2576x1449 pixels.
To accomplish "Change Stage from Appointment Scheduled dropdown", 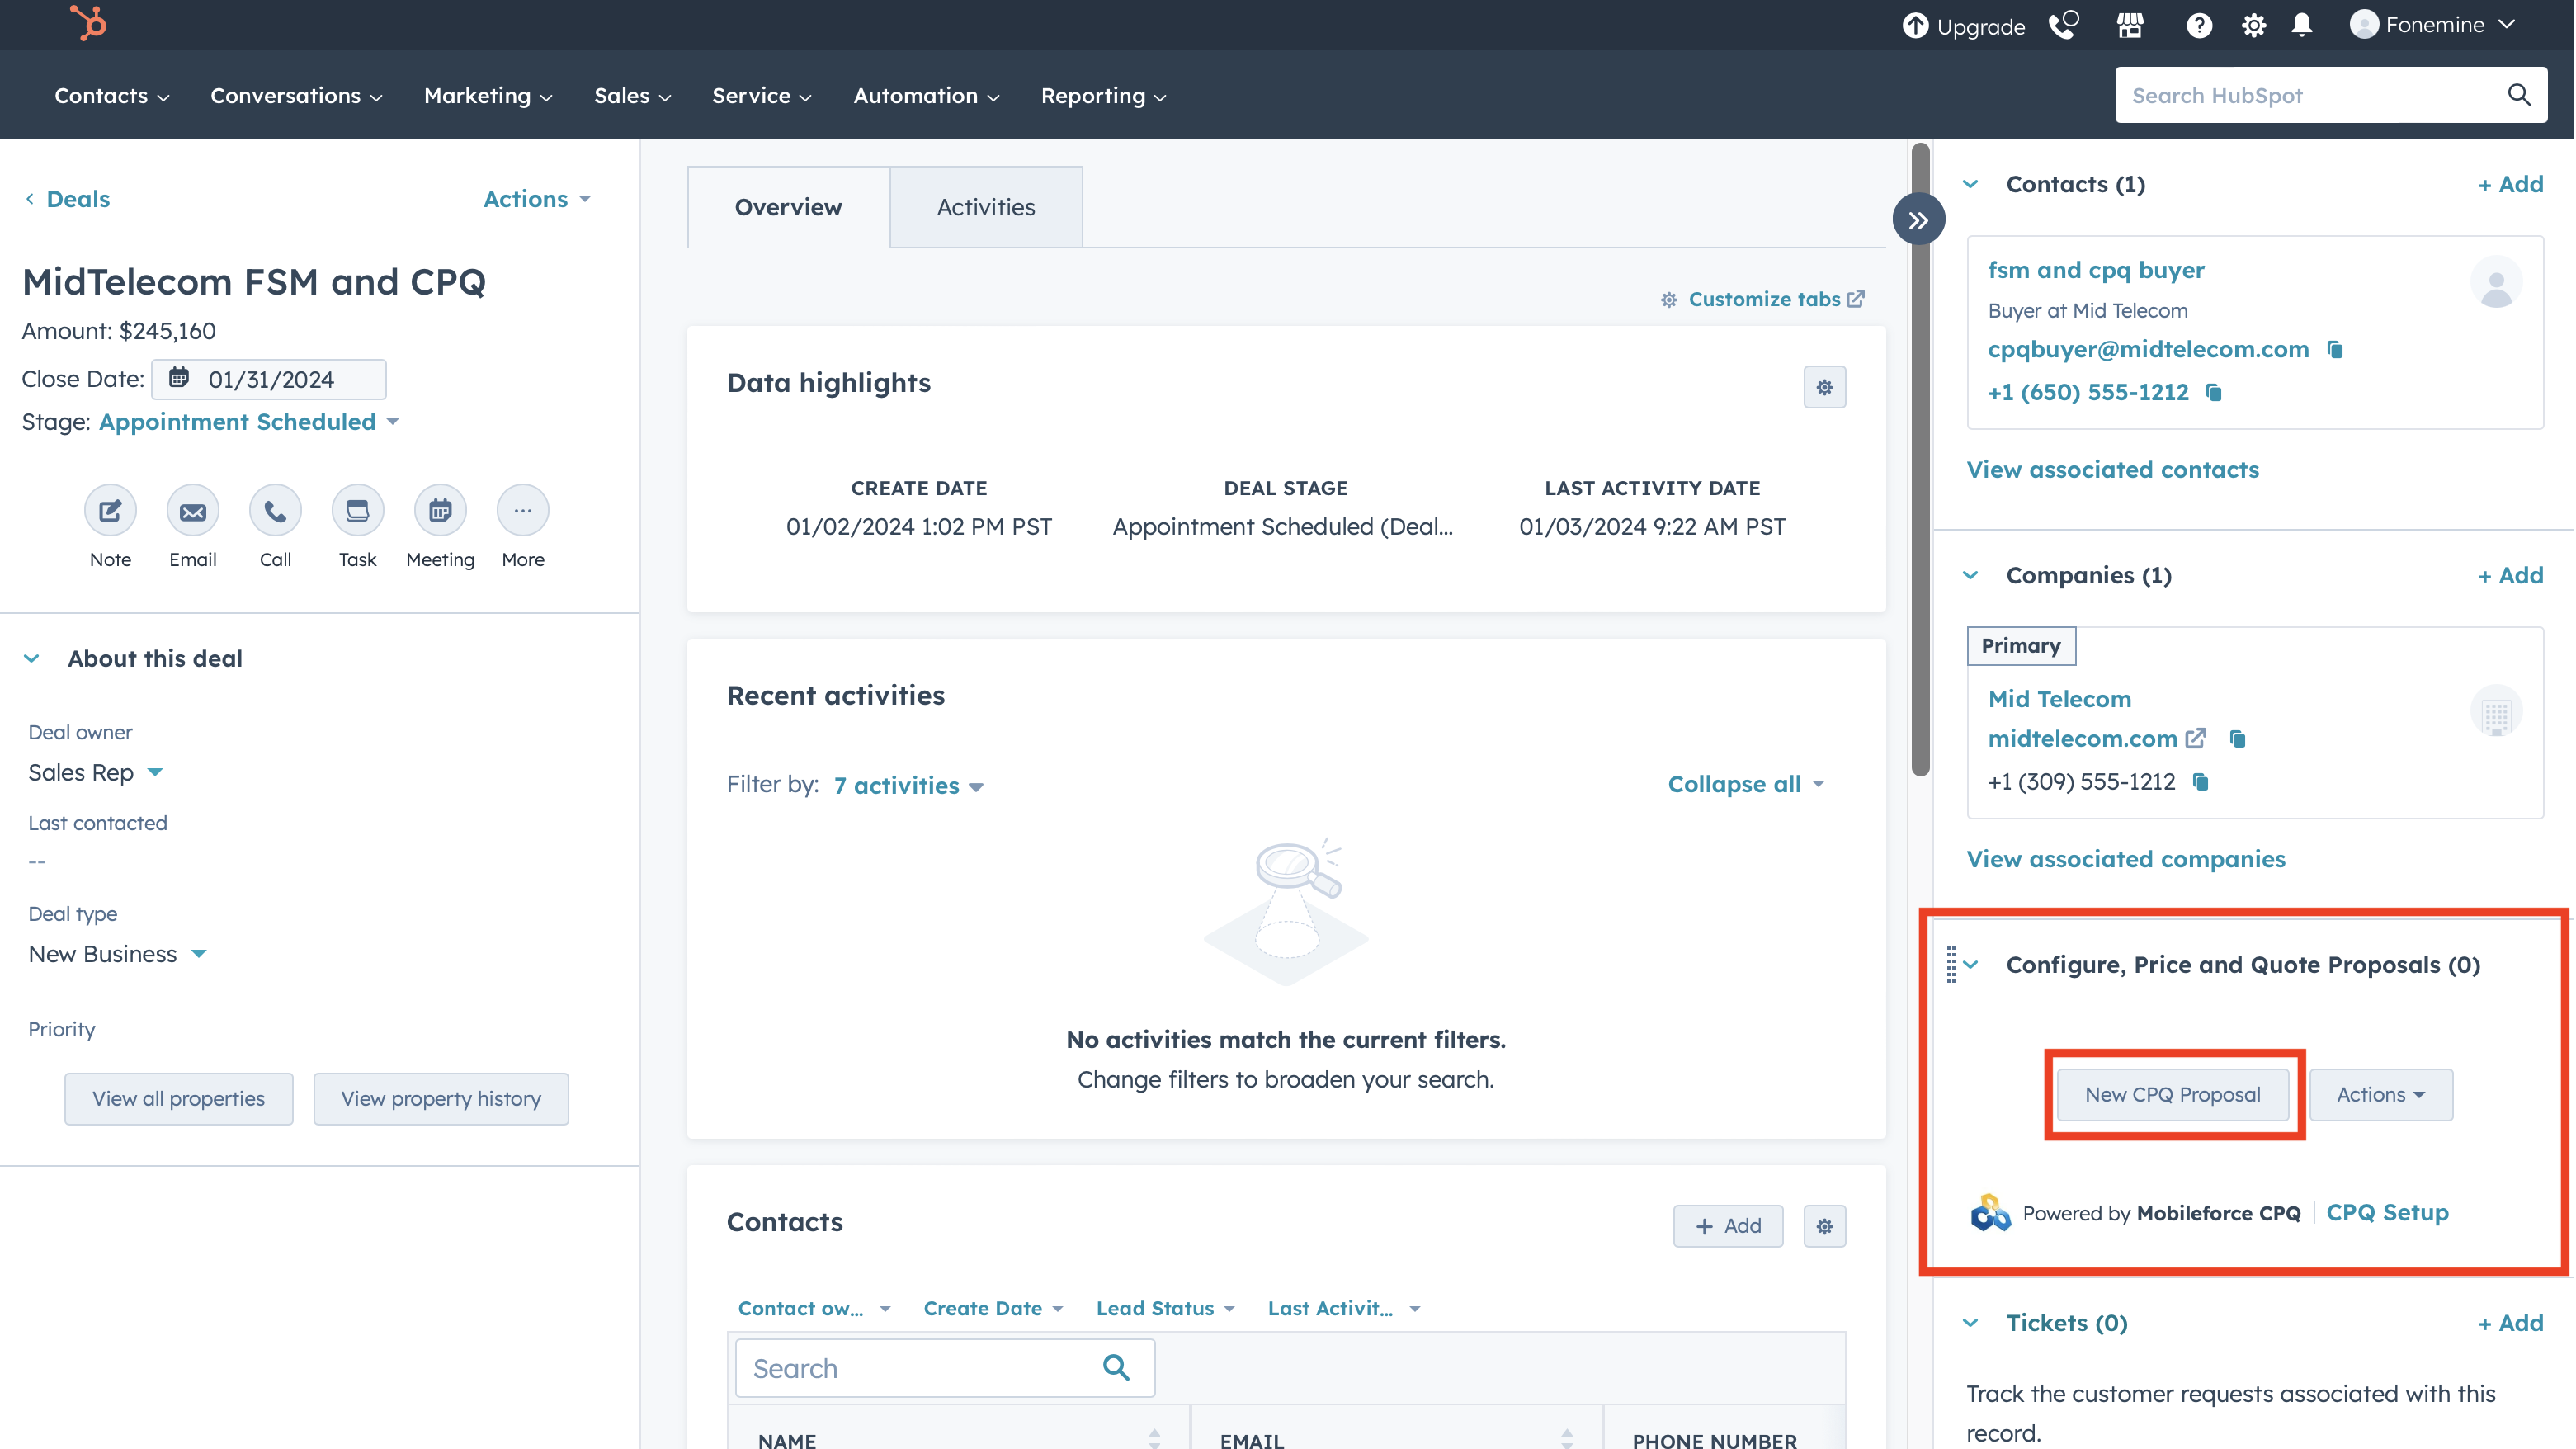I will click(x=249, y=422).
